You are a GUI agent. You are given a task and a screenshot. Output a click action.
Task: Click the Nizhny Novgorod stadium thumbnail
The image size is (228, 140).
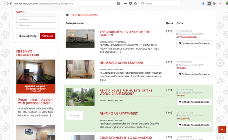pos(80,39)
